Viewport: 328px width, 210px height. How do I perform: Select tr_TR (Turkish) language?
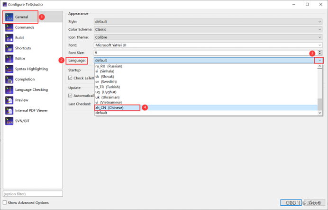click(x=206, y=87)
